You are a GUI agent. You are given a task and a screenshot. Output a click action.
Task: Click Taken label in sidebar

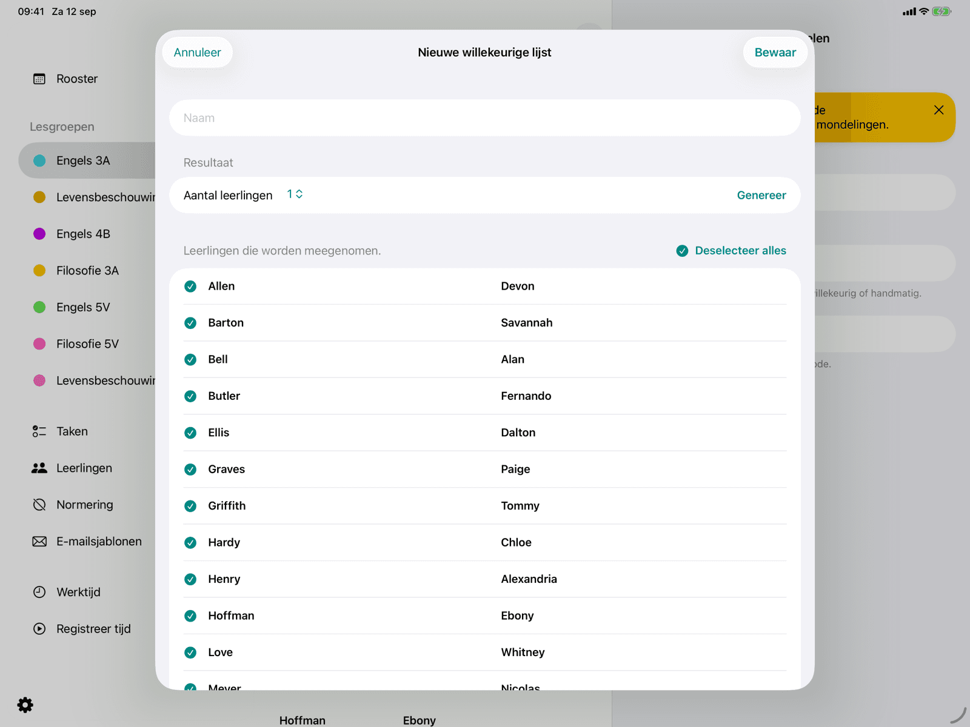[72, 431]
